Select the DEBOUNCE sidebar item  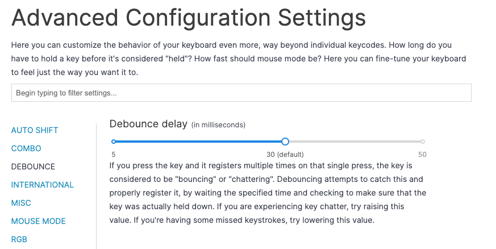tap(33, 167)
